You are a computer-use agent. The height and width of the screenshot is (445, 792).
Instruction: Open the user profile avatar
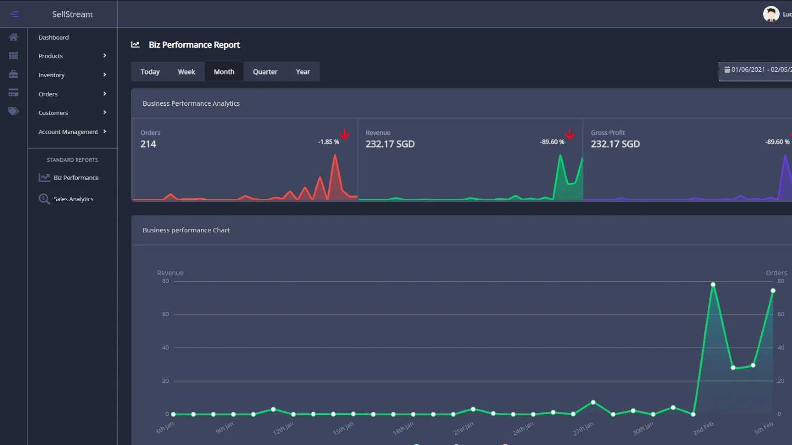(771, 14)
